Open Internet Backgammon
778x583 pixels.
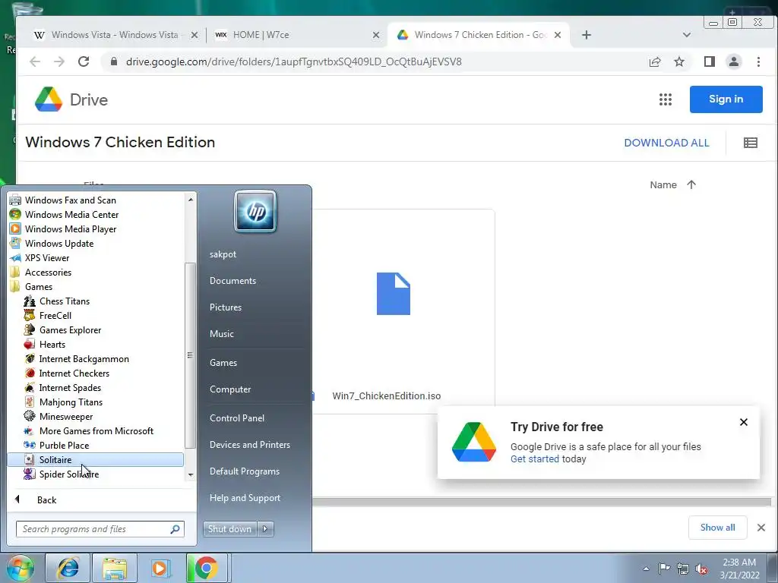[84, 358]
